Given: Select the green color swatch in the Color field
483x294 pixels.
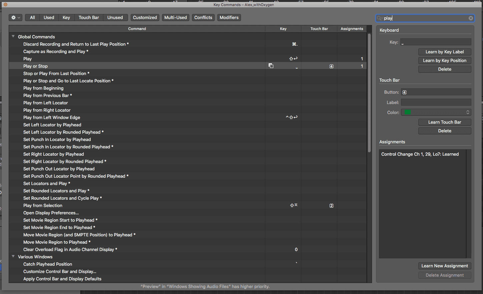Looking at the screenshot, I should 407,112.
